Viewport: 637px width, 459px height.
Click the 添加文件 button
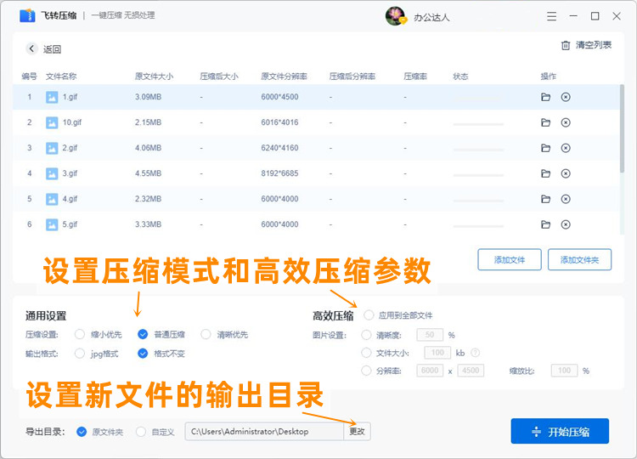tap(510, 259)
